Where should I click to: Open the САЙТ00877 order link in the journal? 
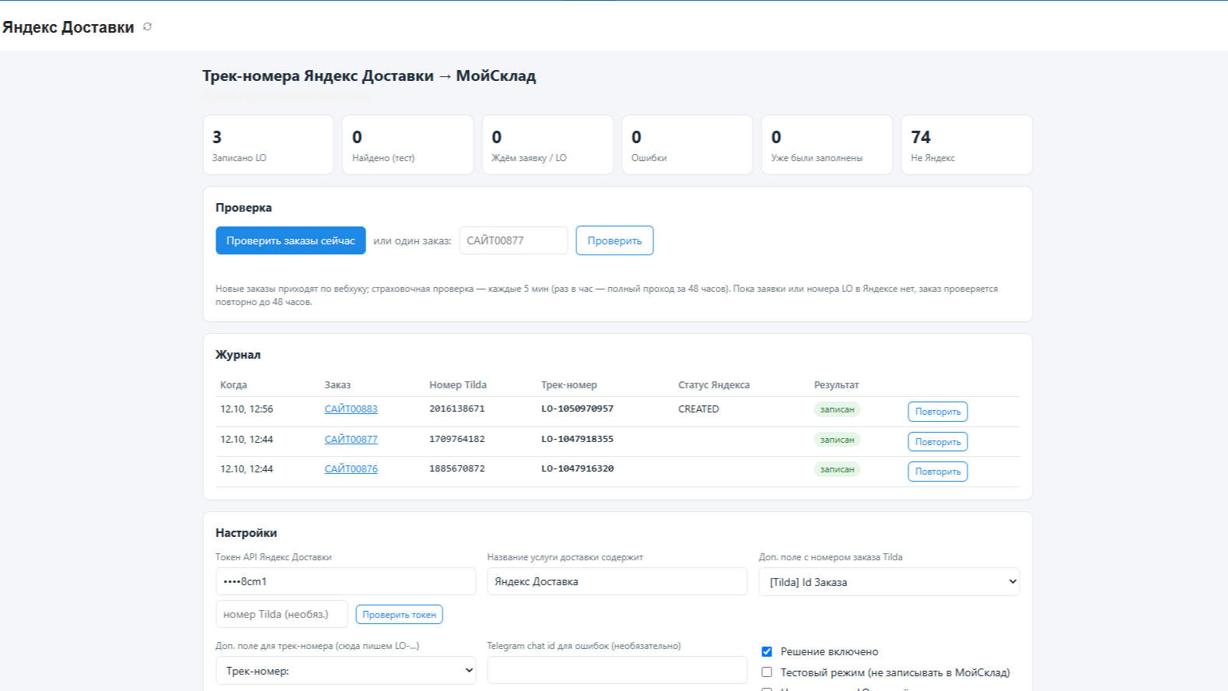(351, 440)
